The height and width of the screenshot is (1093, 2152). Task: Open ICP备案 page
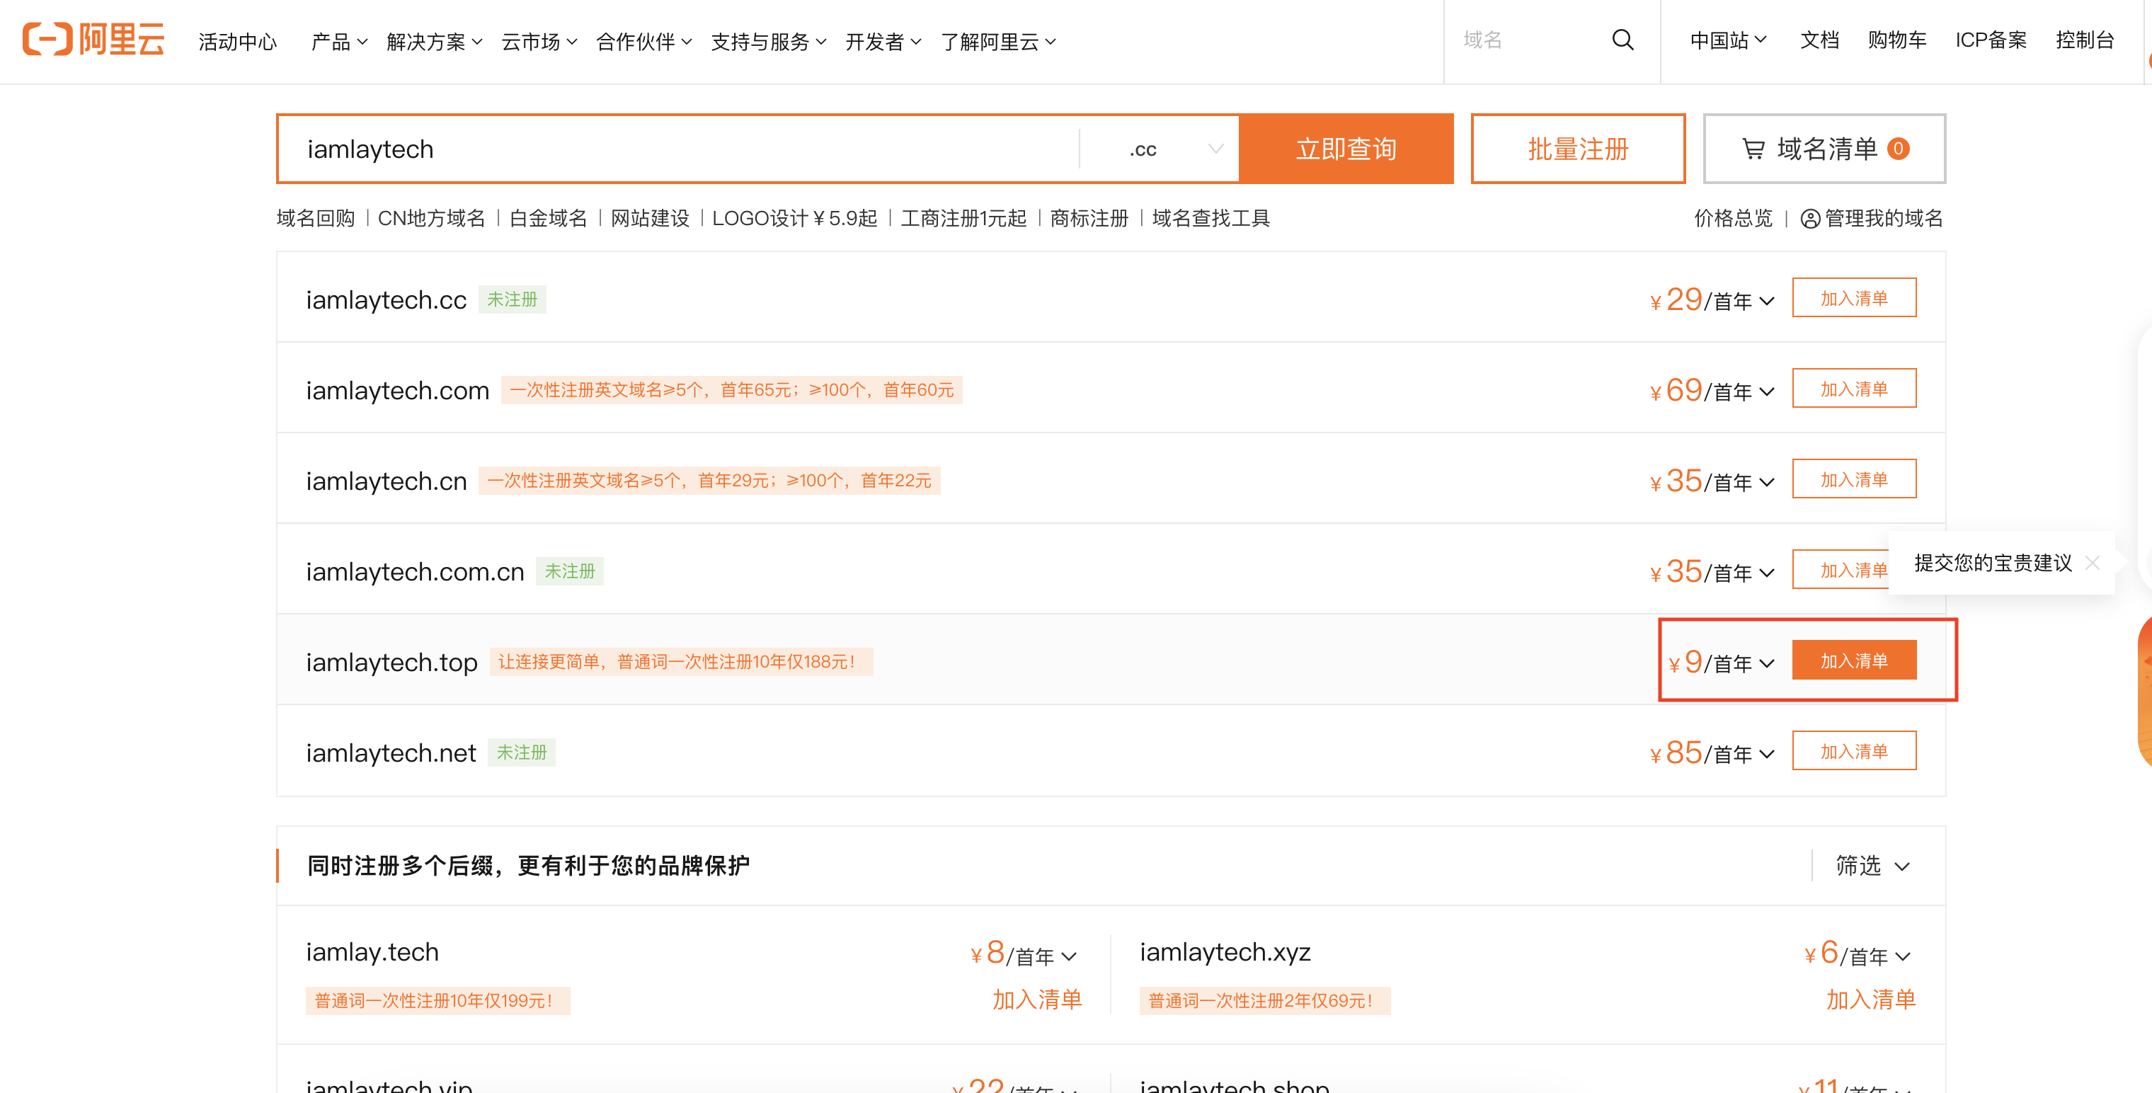click(1991, 39)
